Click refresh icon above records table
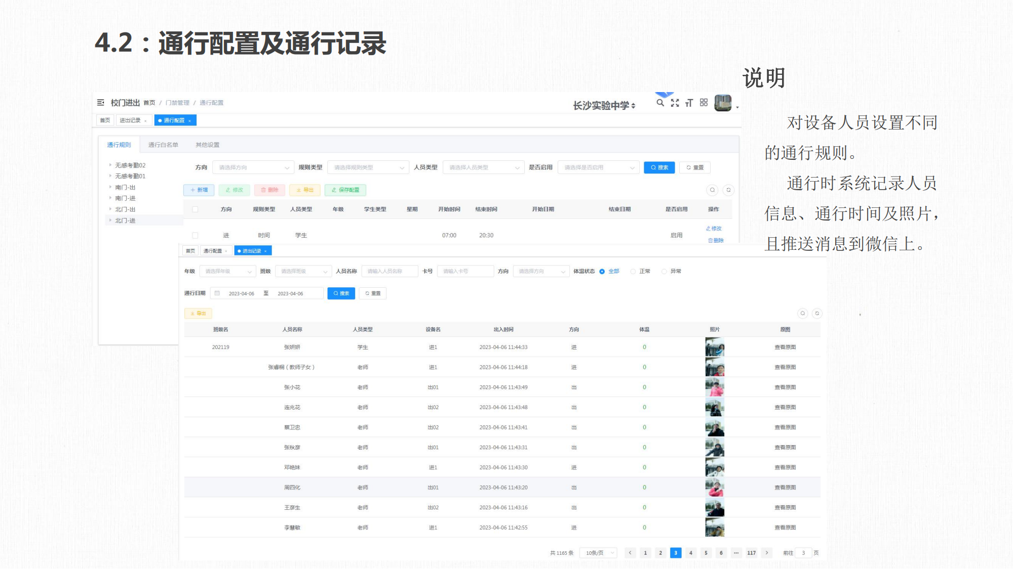1013x569 pixels. tap(817, 314)
